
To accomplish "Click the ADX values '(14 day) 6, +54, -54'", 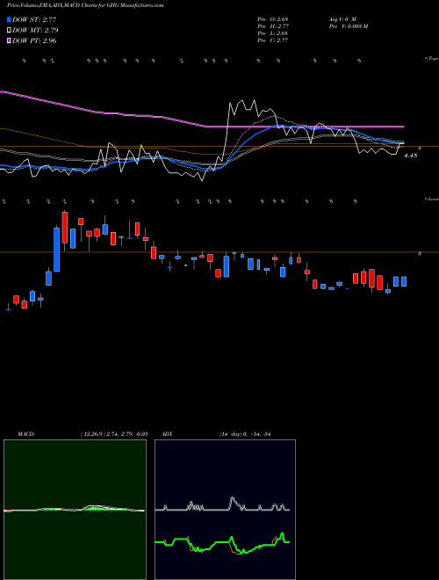I will (x=245, y=434).
